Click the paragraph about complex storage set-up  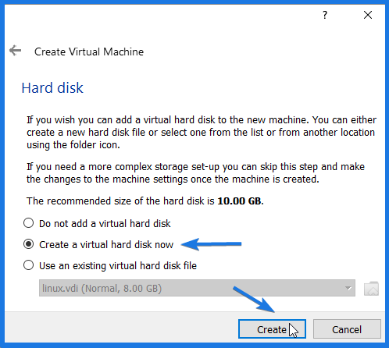click(195, 173)
